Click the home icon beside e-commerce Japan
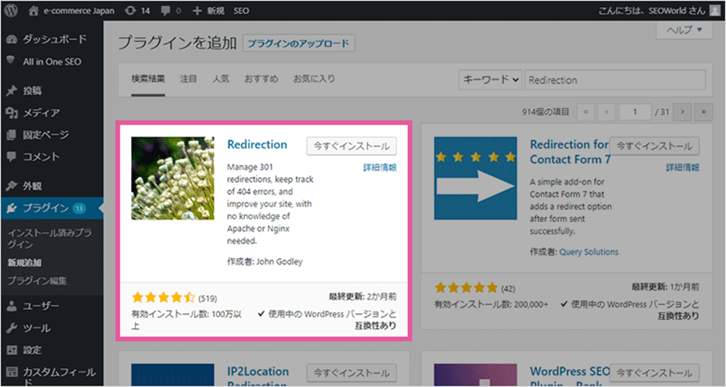The width and height of the screenshot is (726, 387). click(x=34, y=11)
